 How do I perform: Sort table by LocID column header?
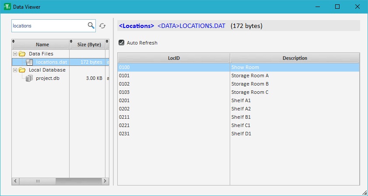[174, 58]
